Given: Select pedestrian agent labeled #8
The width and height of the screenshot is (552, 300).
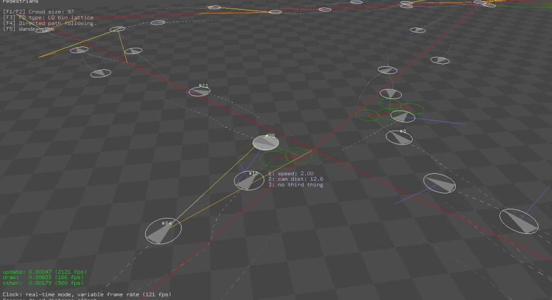Looking at the screenshot, I should pos(399,137).
